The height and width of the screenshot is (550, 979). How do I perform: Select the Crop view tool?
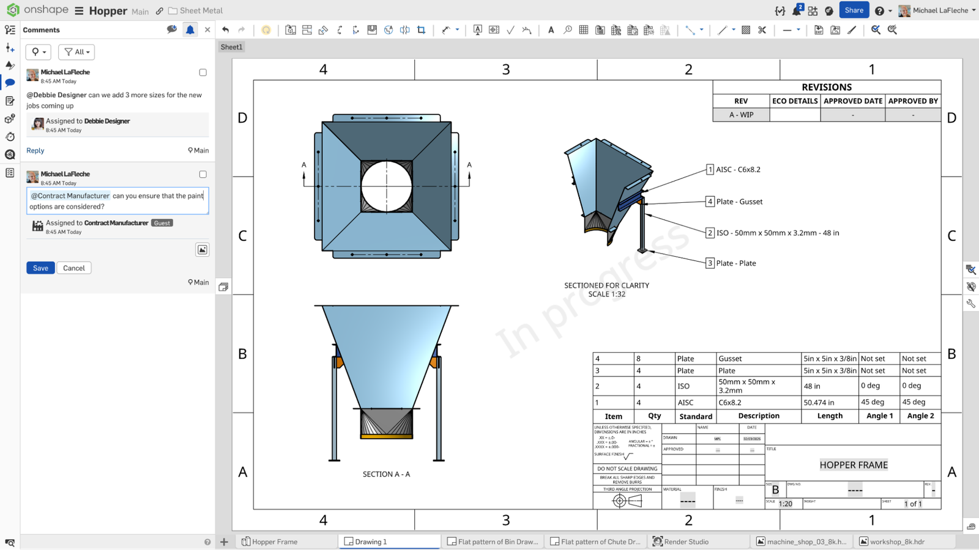(422, 29)
